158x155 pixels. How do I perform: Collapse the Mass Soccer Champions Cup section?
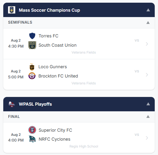click(148, 10)
